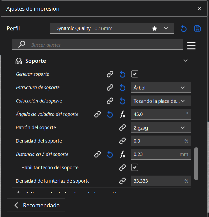Open the Patrón del soporte dropdown
The height and width of the screenshot is (217, 209).
tap(161, 128)
